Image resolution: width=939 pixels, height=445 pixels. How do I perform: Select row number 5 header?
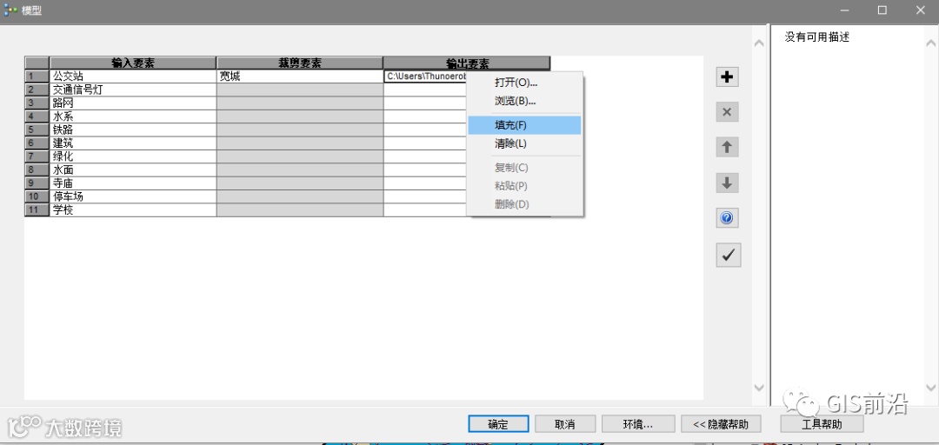(x=37, y=130)
